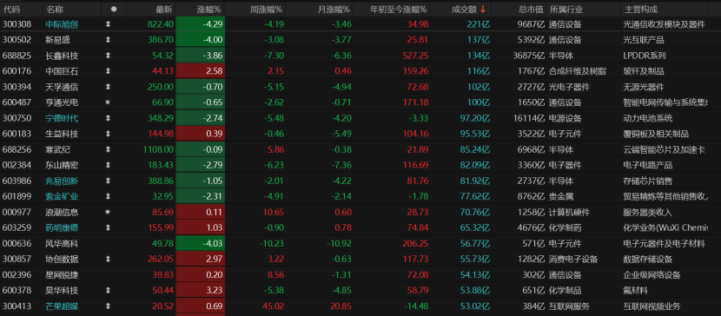The image size is (721, 316).
Task: Click the orange sort arrow beside 成交额
Action: click(x=483, y=9)
